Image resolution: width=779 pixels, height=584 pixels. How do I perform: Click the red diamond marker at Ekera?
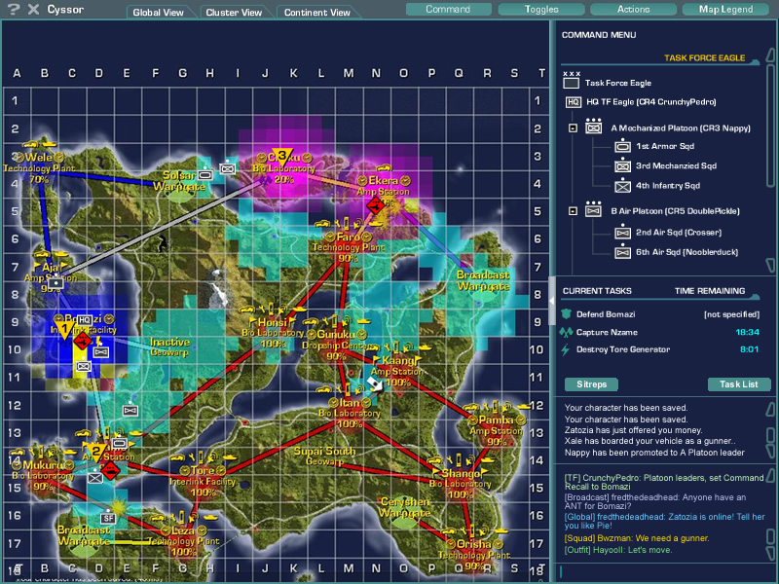click(x=375, y=204)
